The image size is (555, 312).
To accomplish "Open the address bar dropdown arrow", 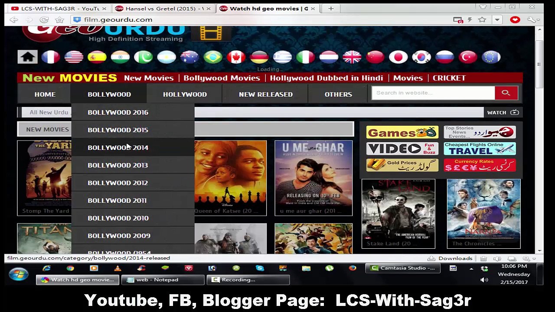I will [x=497, y=19].
